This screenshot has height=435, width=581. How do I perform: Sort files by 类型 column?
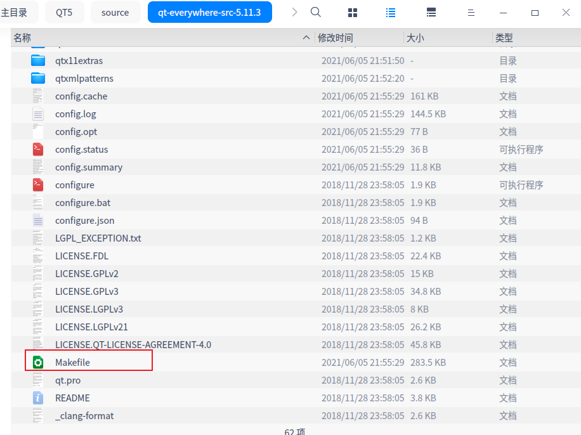tap(504, 37)
